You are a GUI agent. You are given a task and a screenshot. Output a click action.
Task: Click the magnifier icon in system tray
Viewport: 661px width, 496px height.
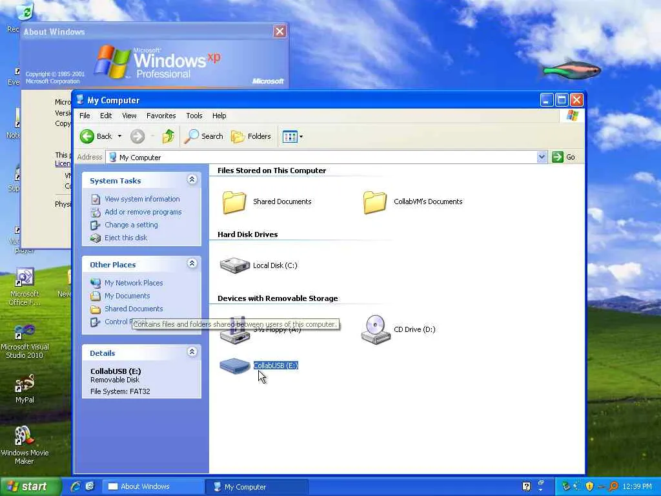613,486
